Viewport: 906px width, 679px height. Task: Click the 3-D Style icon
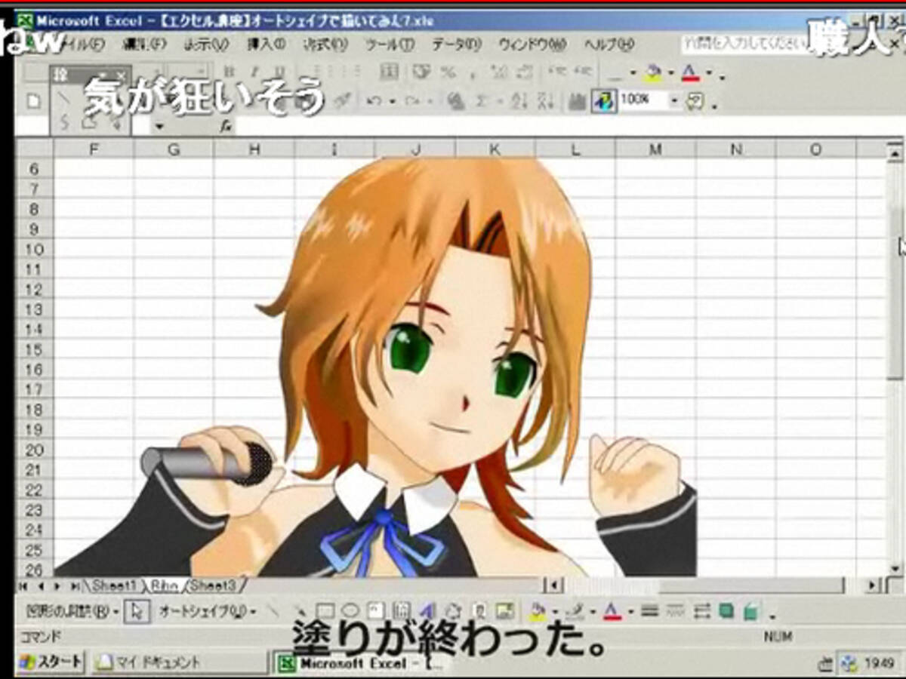point(751,610)
